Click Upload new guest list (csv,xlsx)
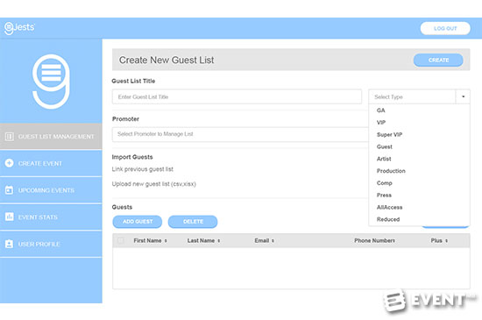Viewport: 482px width, 320px height. pos(154,184)
